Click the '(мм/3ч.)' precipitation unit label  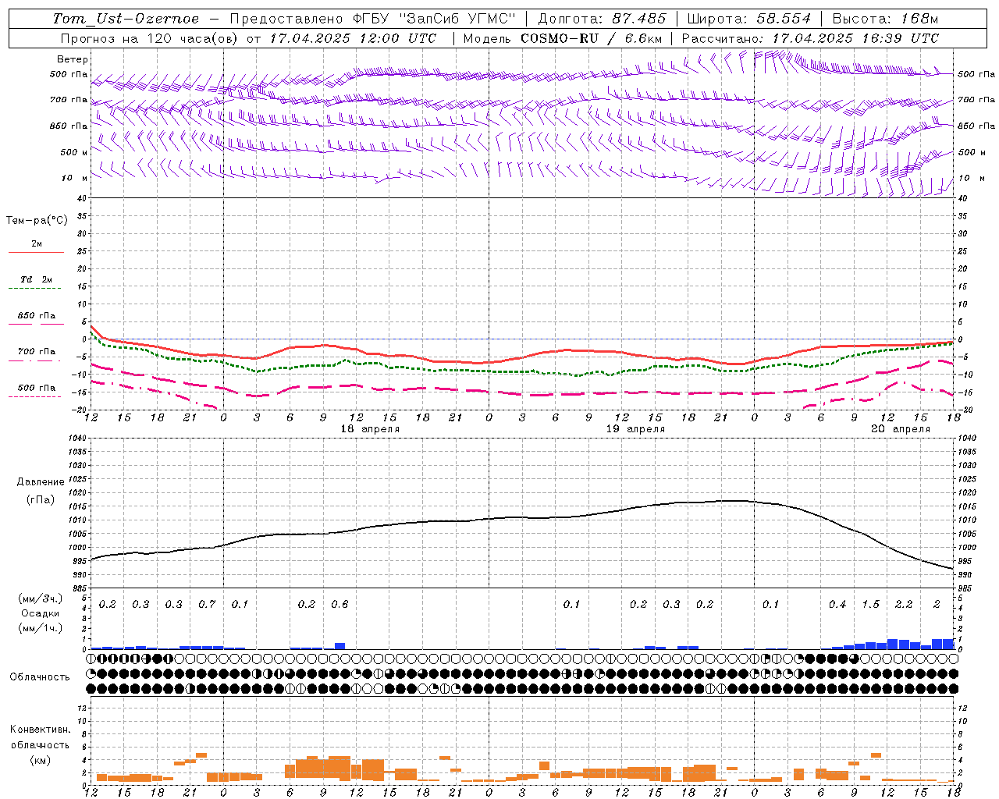click(x=40, y=598)
